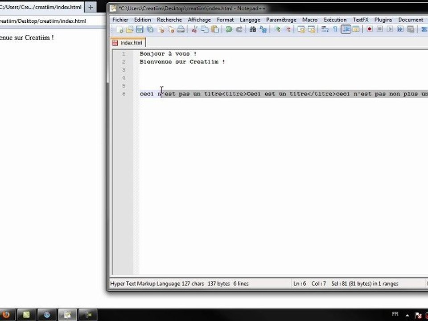Click the Redo arrow icon

(239, 29)
